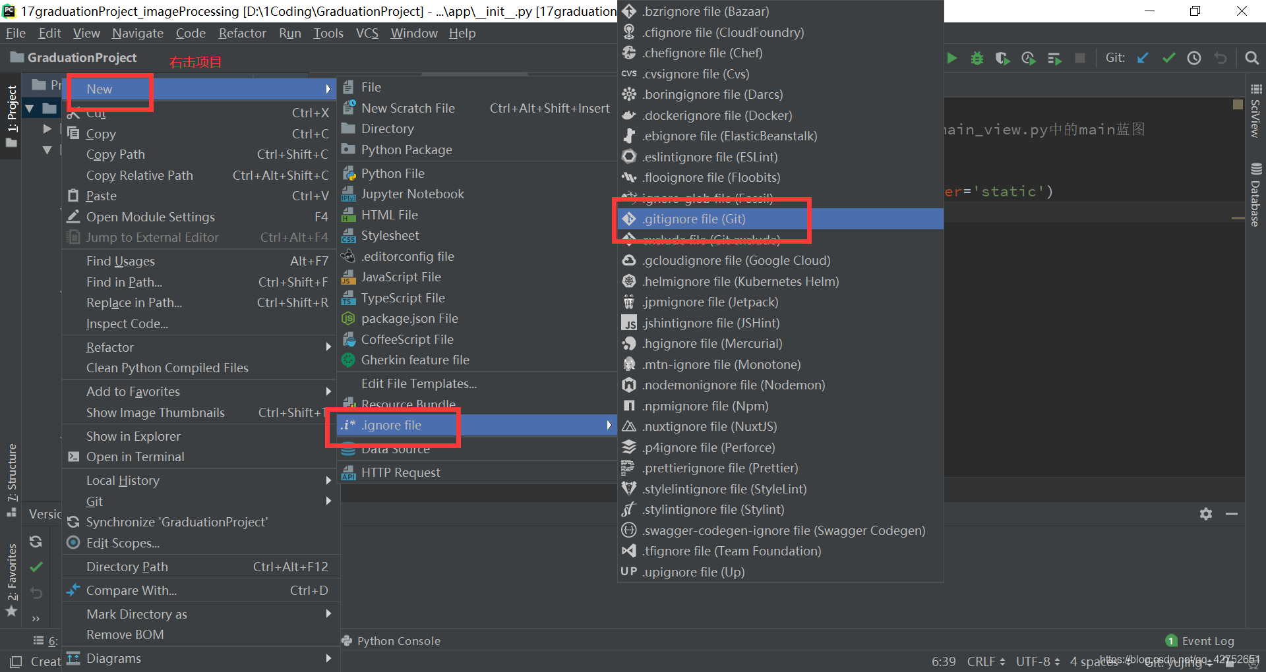Open settings gear in the bottom panel
The image size is (1266, 672).
[1206, 514]
